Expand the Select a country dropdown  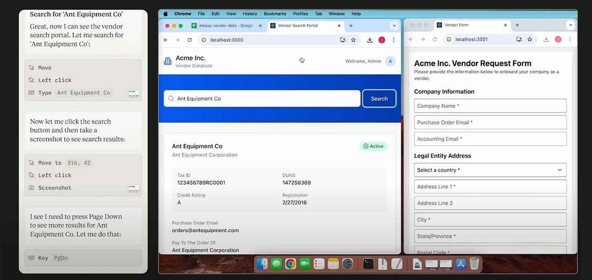(490, 170)
